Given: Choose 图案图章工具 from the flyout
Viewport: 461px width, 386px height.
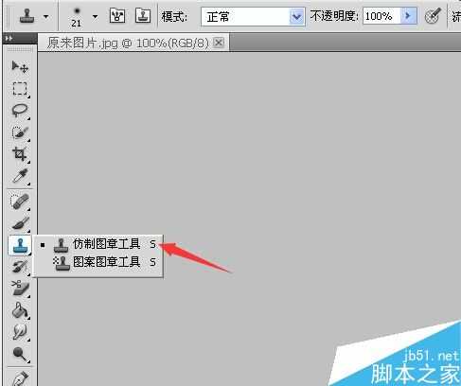Looking at the screenshot, I should tap(98, 262).
